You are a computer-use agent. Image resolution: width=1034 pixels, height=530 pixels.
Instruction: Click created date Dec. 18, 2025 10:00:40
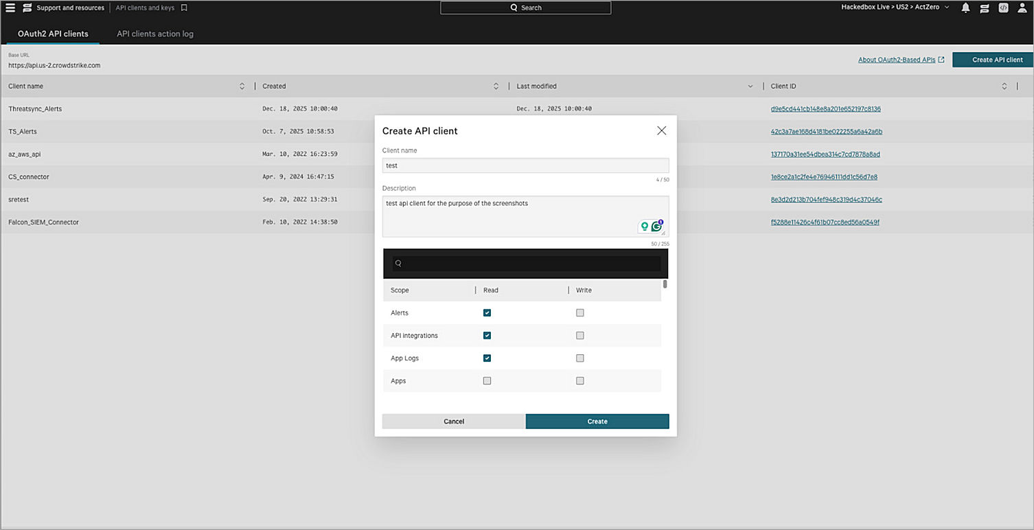pos(300,109)
